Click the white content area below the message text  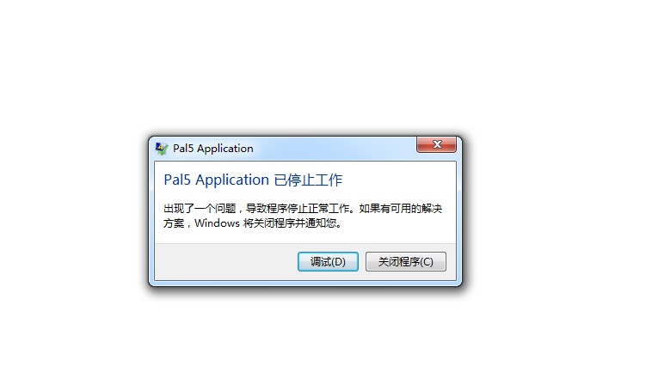[305, 236]
